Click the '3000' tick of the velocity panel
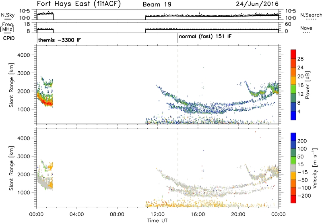322x223 pixels. coord(24,156)
